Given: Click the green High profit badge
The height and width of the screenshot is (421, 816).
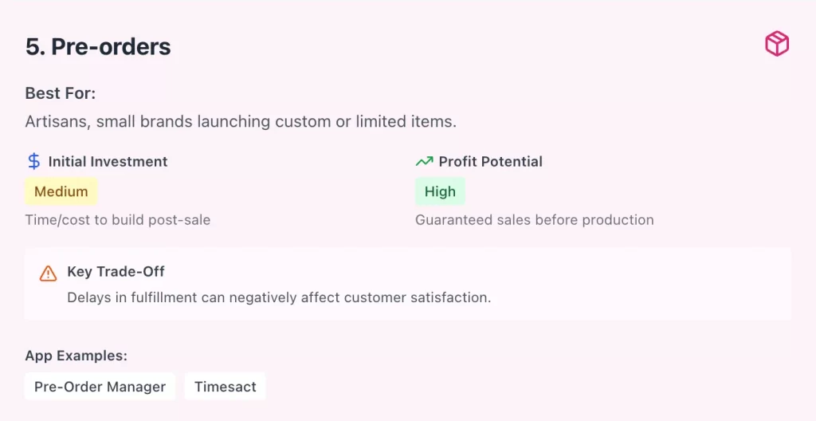Looking at the screenshot, I should [440, 191].
